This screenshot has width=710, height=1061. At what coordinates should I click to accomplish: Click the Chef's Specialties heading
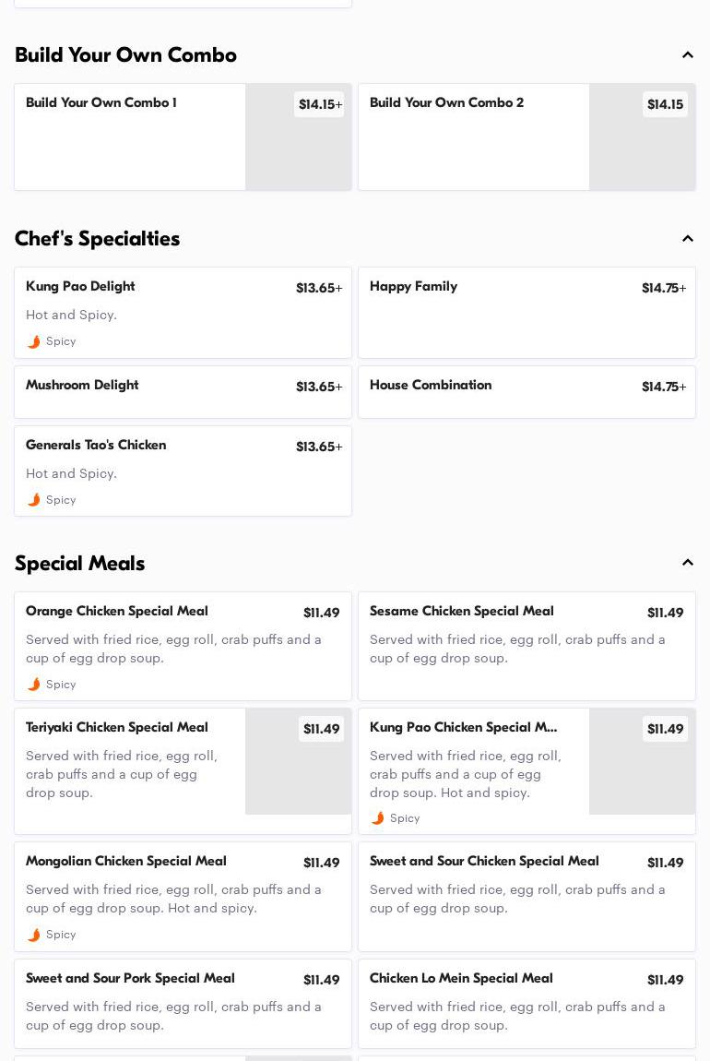[98, 239]
